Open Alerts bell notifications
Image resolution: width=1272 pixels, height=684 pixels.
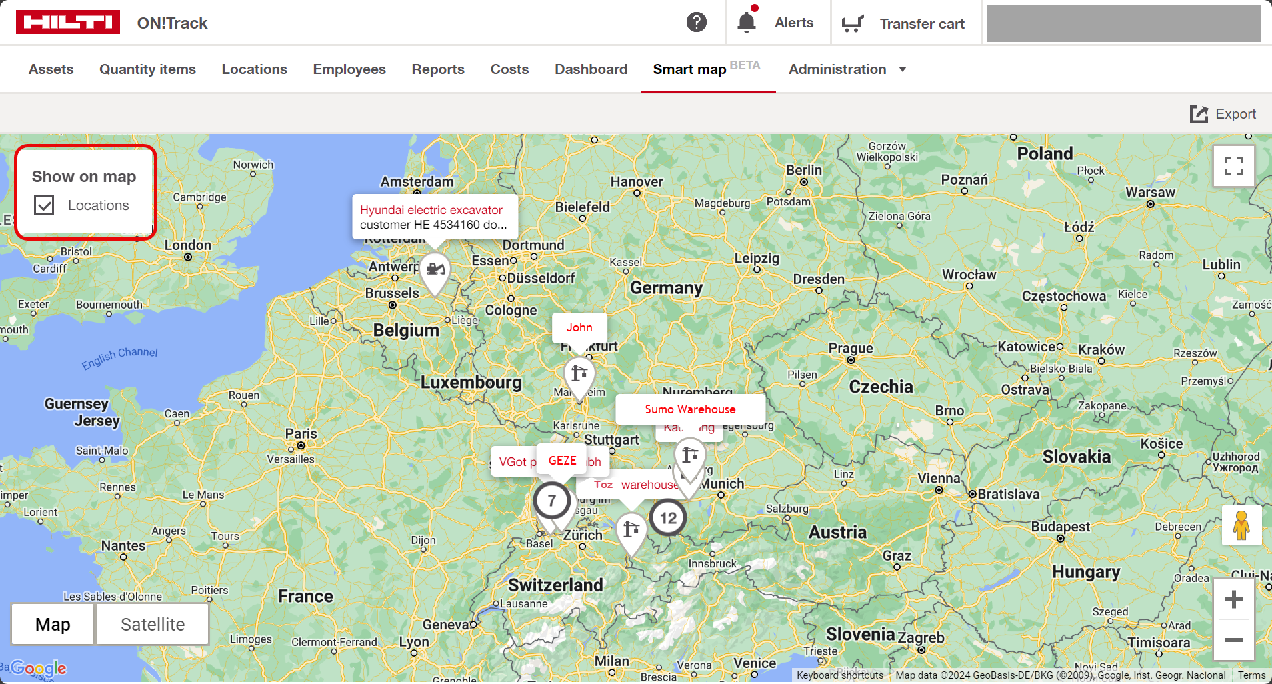[x=747, y=23]
